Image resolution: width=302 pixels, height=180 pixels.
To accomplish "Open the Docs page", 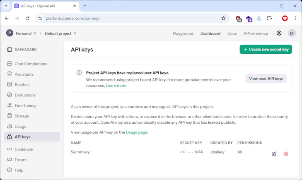I will (232, 34).
